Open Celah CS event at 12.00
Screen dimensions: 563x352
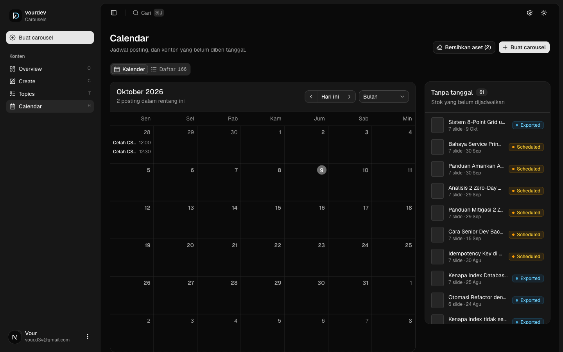click(x=132, y=143)
